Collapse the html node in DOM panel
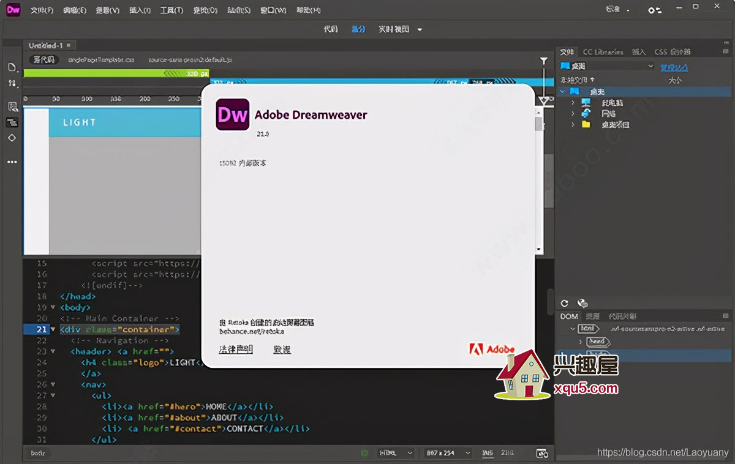Image resolution: width=735 pixels, height=464 pixels. [x=573, y=329]
